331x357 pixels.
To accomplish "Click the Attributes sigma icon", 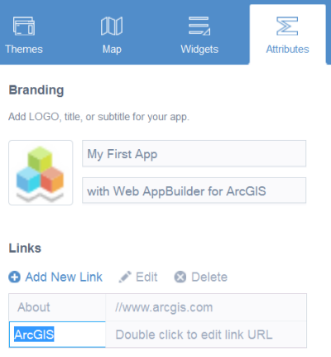I will point(287,26).
